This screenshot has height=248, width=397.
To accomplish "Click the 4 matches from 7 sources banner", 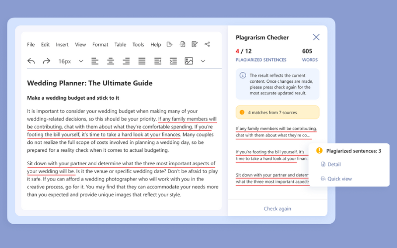I will pyautogui.click(x=277, y=112).
